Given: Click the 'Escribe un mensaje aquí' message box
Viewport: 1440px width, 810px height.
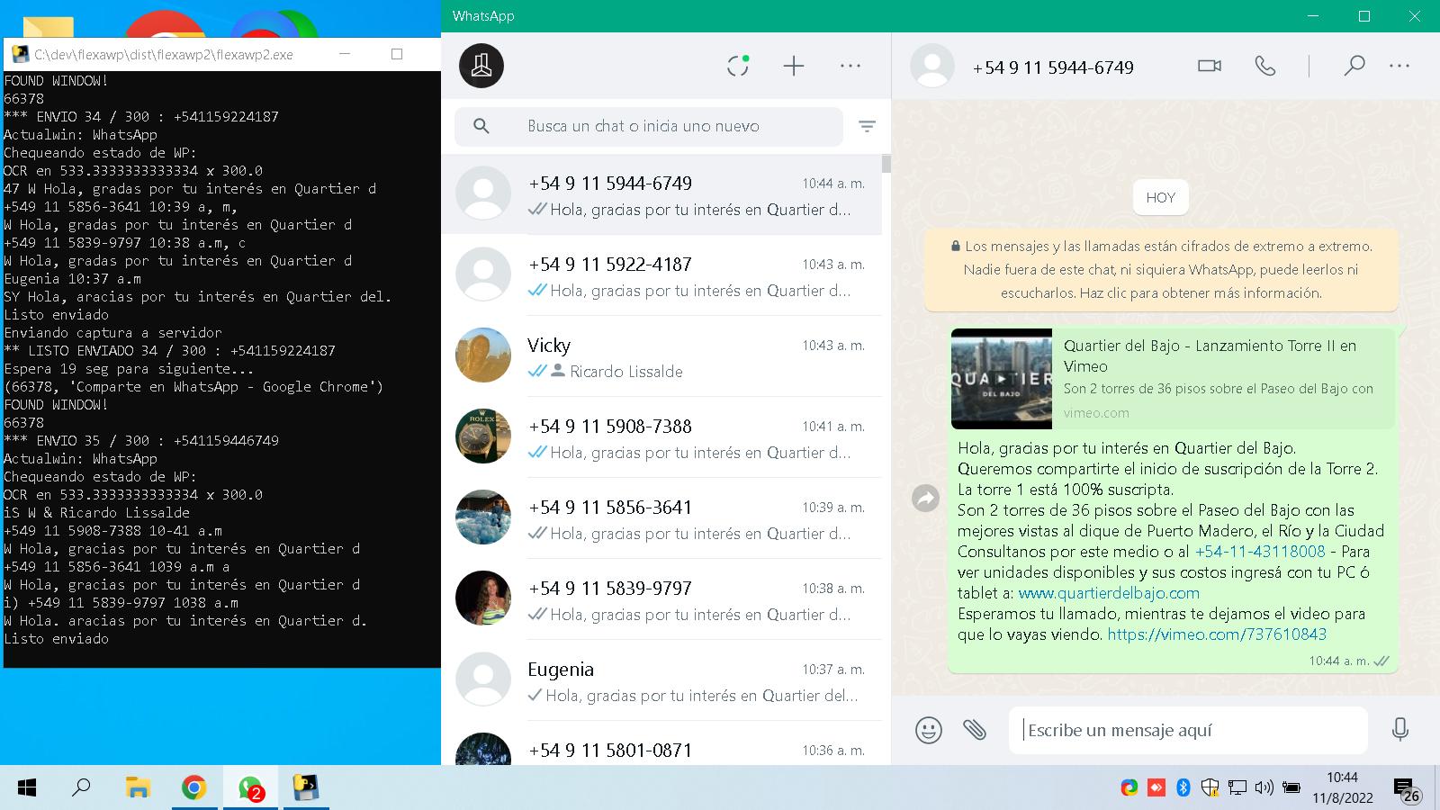Looking at the screenshot, I should [x=1188, y=730].
